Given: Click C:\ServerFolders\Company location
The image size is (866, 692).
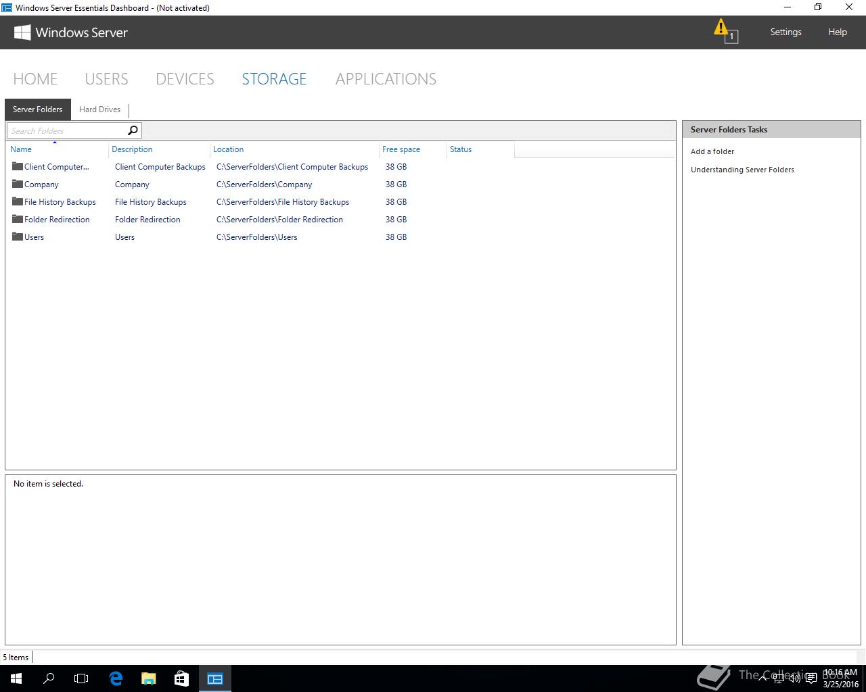Looking at the screenshot, I should pyautogui.click(x=265, y=184).
